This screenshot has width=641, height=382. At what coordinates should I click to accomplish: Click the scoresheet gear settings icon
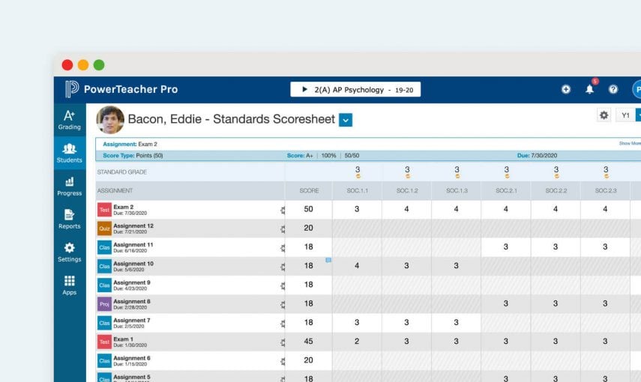point(604,115)
